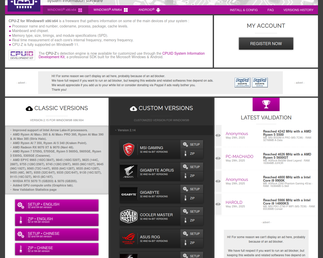Click the gears icon on Setup Chinese
Viewport: 323px width, 258px height.
point(21,235)
